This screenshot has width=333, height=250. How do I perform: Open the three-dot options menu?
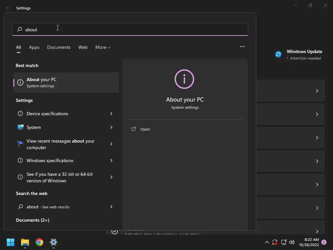click(x=242, y=47)
